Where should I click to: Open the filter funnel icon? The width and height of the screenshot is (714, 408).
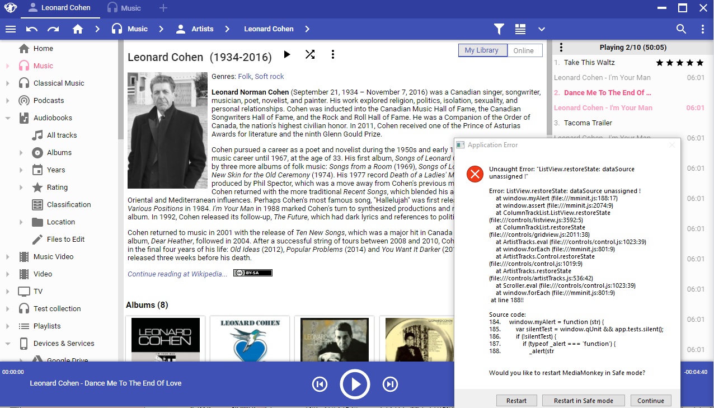pos(499,29)
